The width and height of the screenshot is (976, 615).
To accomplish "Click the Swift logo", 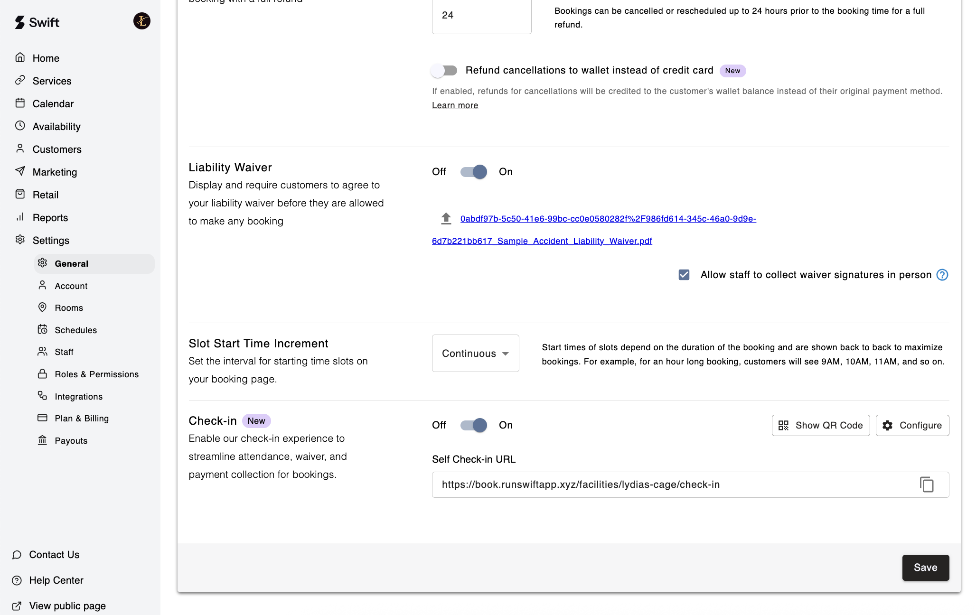I will click(x=37, y=22).
